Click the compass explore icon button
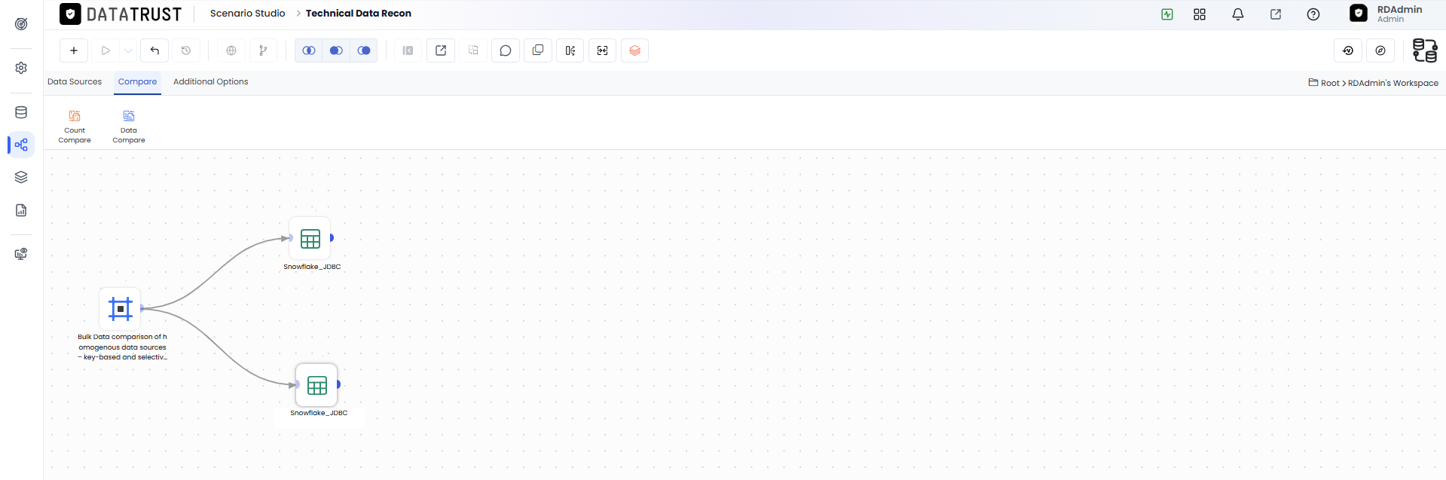 [1380, 50]
